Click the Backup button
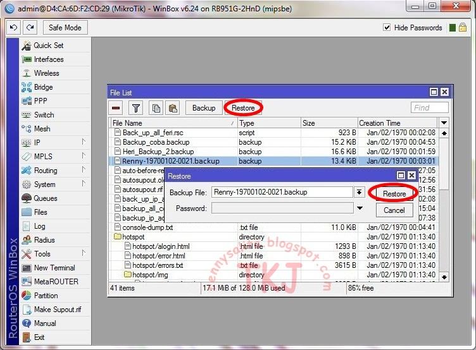The width and height of the screenshot is (476, 350). (x=204, y=108)
